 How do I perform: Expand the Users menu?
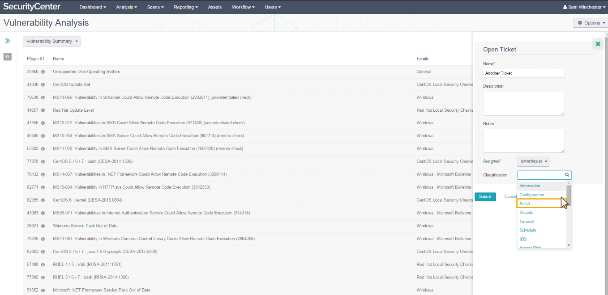click(x=273, y=7)
